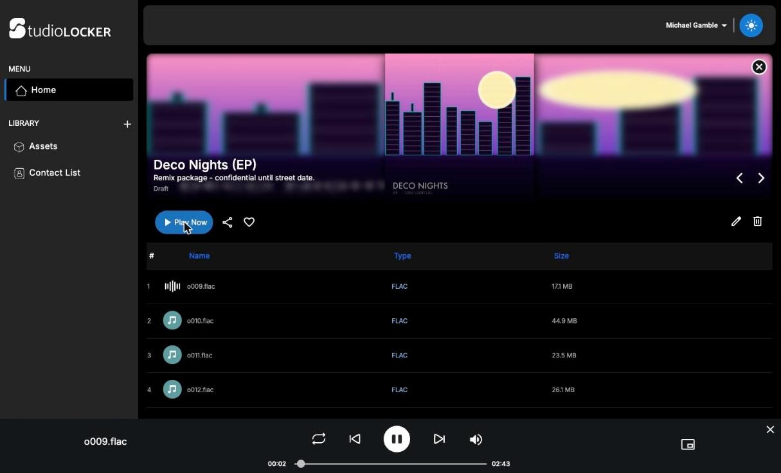The height and width of the screenshot is (473, 781).
Task: Pause the current playback
Action: [397, 439]
